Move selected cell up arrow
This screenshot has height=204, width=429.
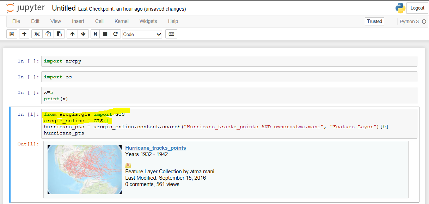click(x=72, y=34)
